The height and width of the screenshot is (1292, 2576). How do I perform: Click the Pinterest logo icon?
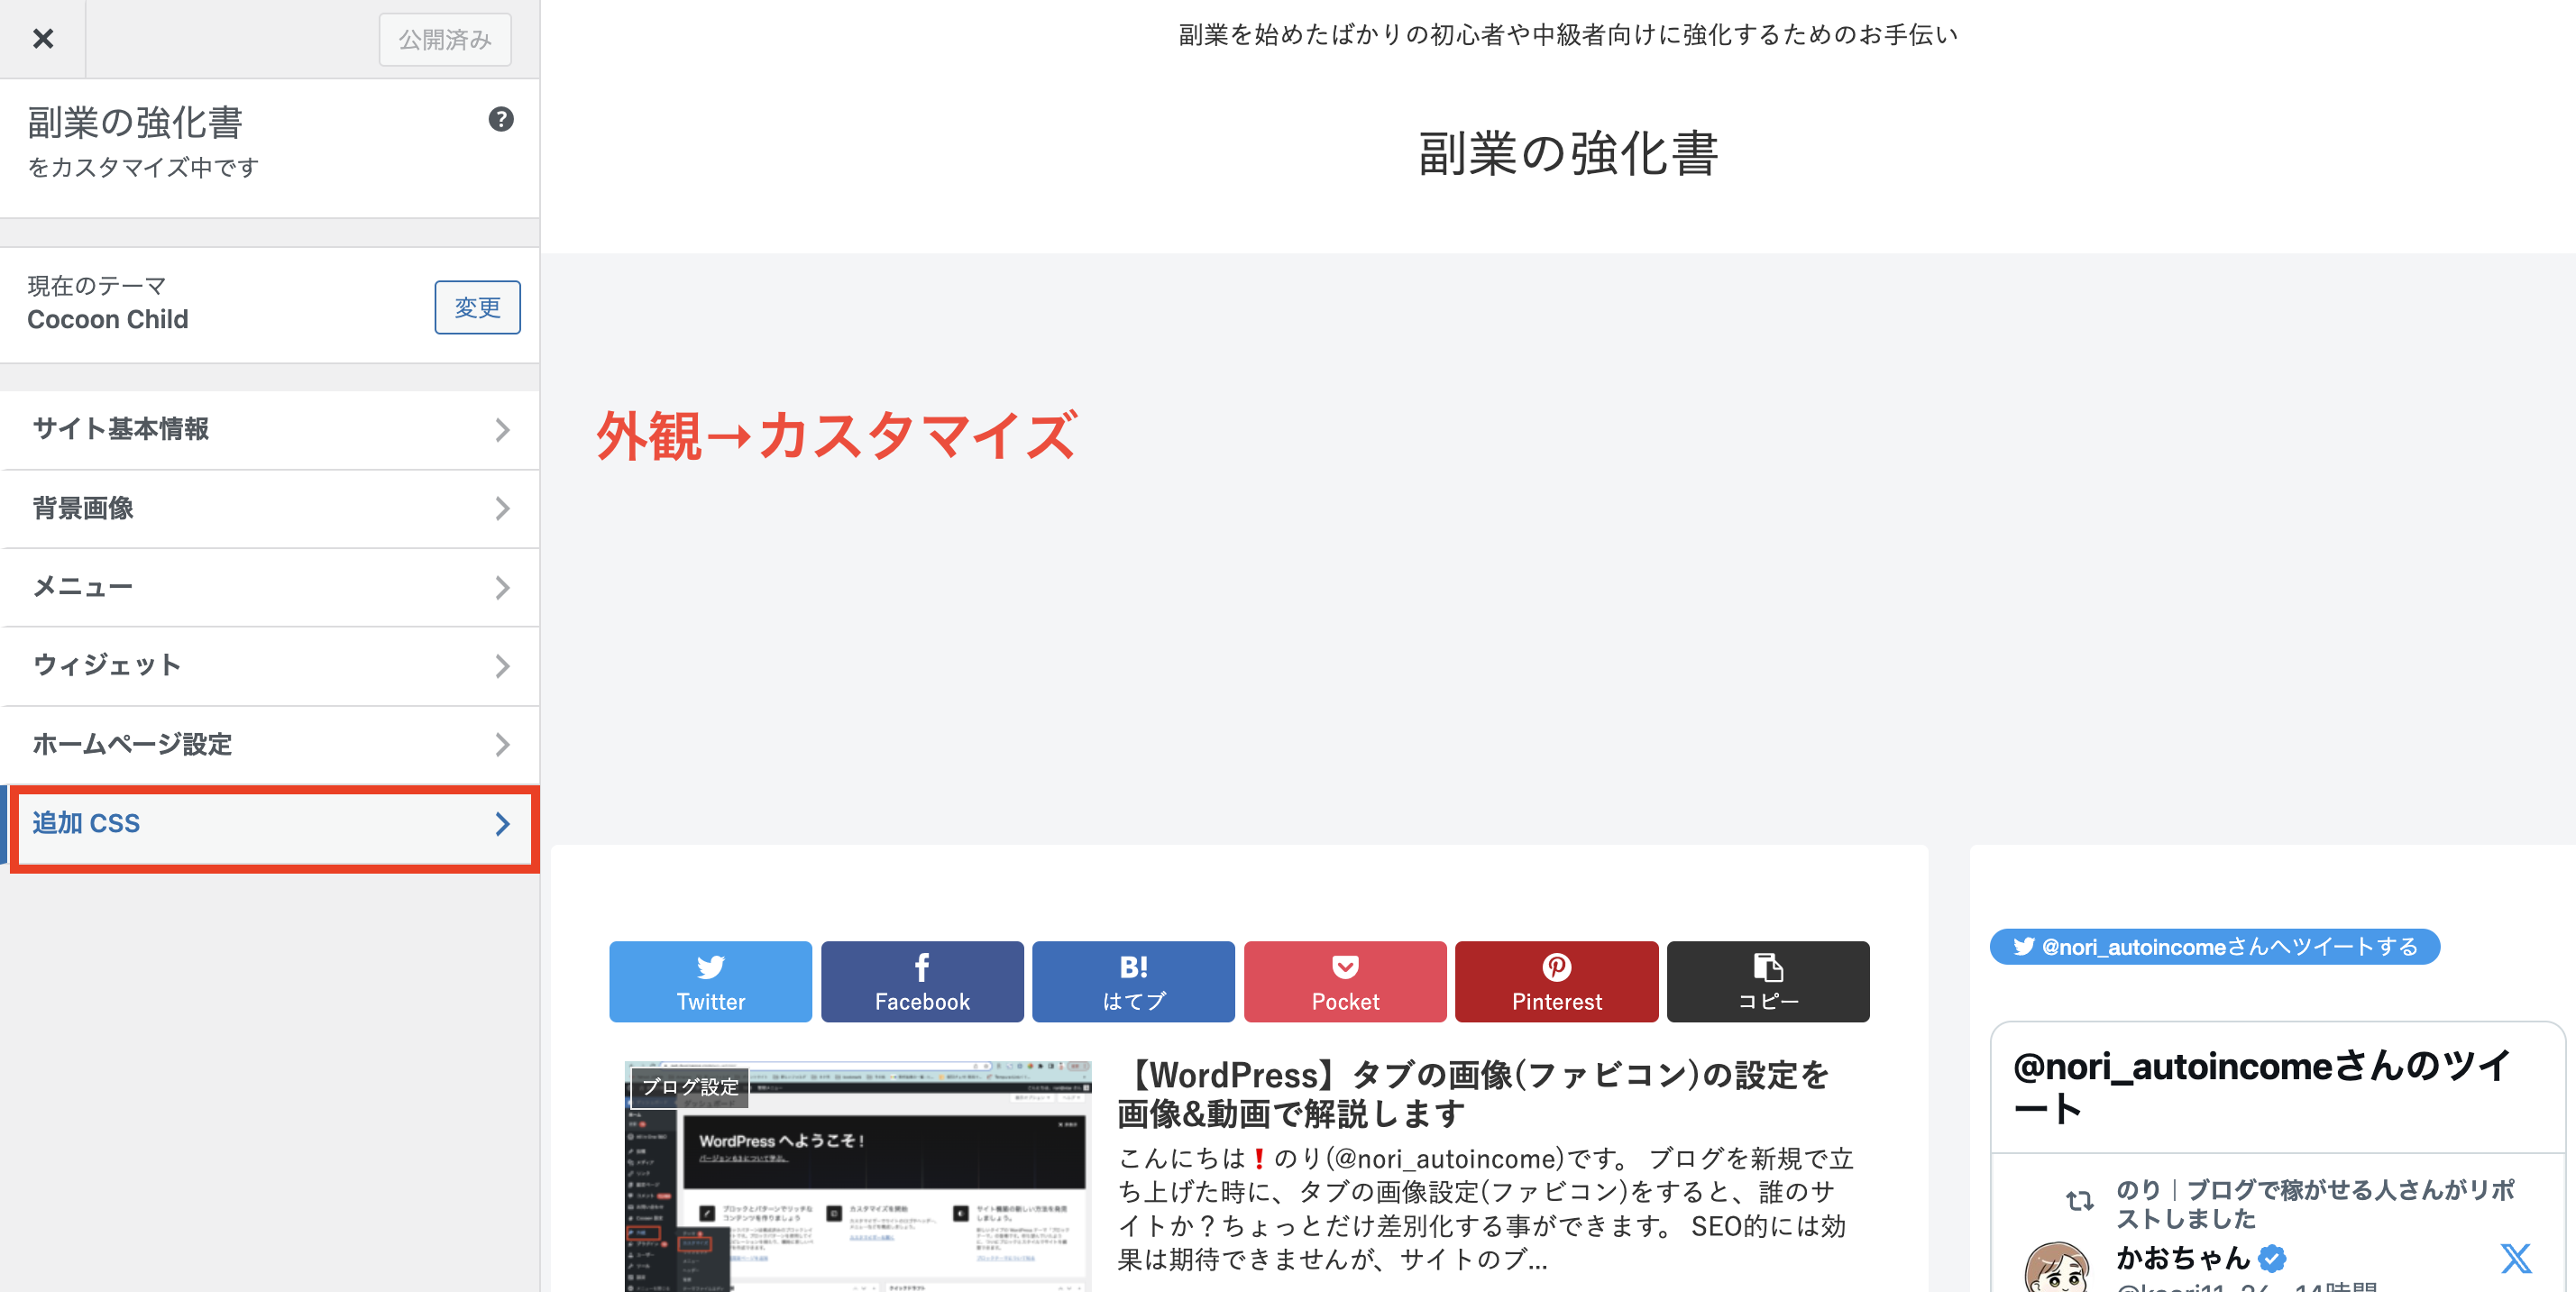click(x=1557, y=967)
